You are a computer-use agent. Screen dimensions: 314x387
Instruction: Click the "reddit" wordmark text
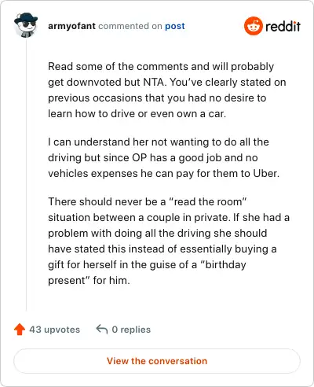[283, 26]
